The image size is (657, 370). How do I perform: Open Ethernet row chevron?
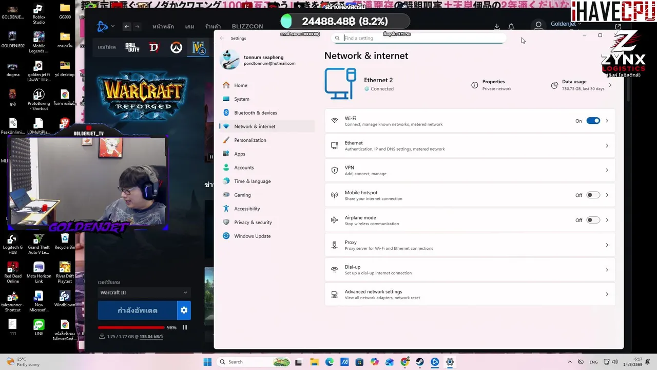[607, 146]
